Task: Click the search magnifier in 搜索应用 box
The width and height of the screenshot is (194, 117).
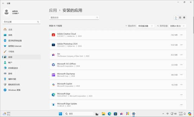Action: [x=97, y=18]
